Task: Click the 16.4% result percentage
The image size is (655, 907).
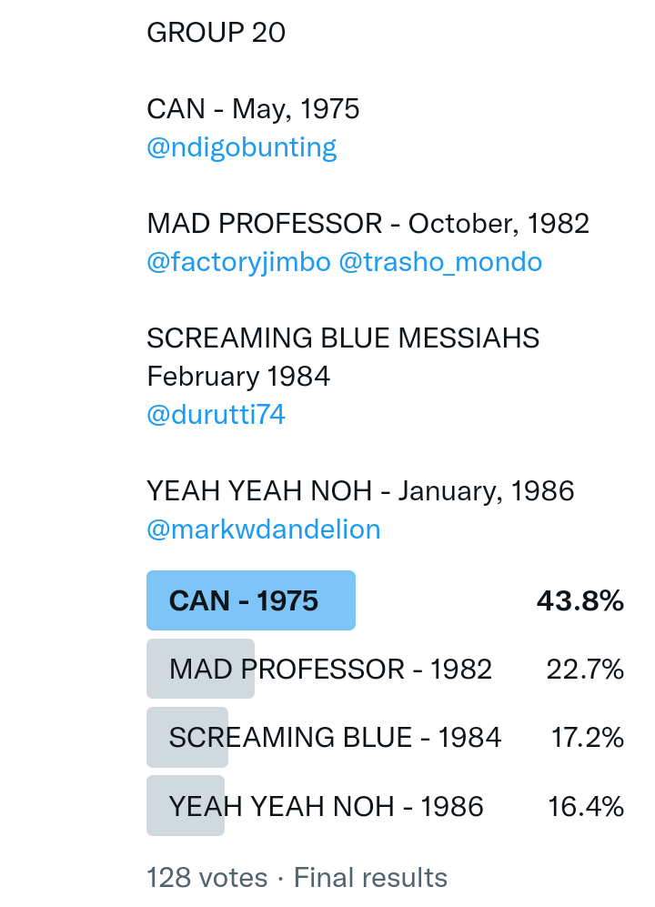Action: pyautogui.click(x=585, y=806)
